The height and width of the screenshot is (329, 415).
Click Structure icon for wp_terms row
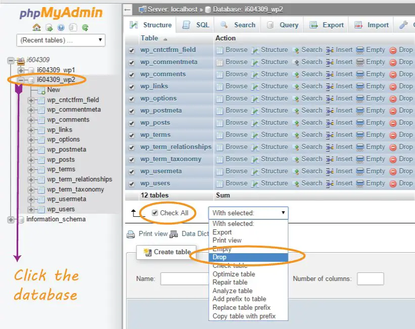click(255, 135)
